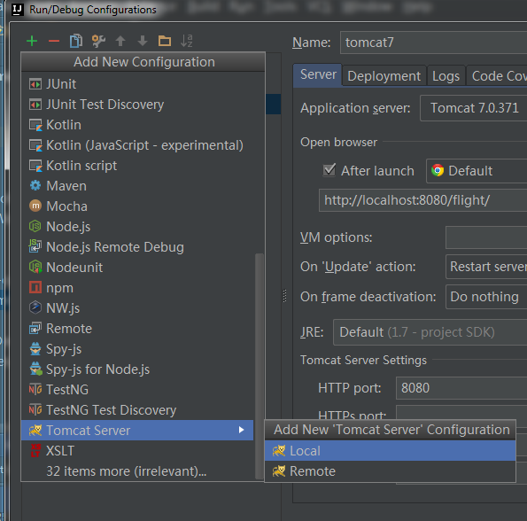Click the TestNG icon
This screenshot has height=521, width=527.
35,390
